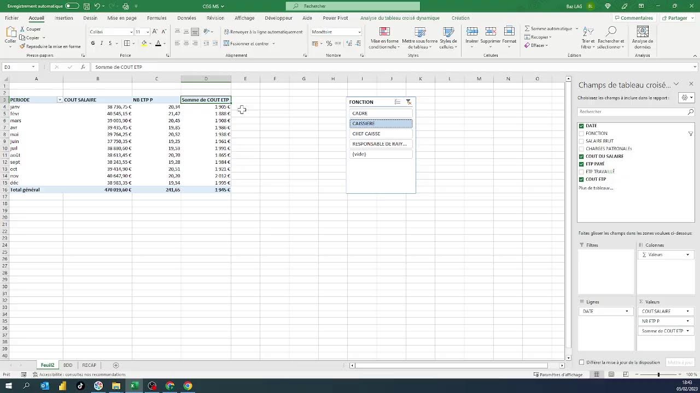
Task: Clear the FONCTION slicer filter
Action: pos(409,102)
